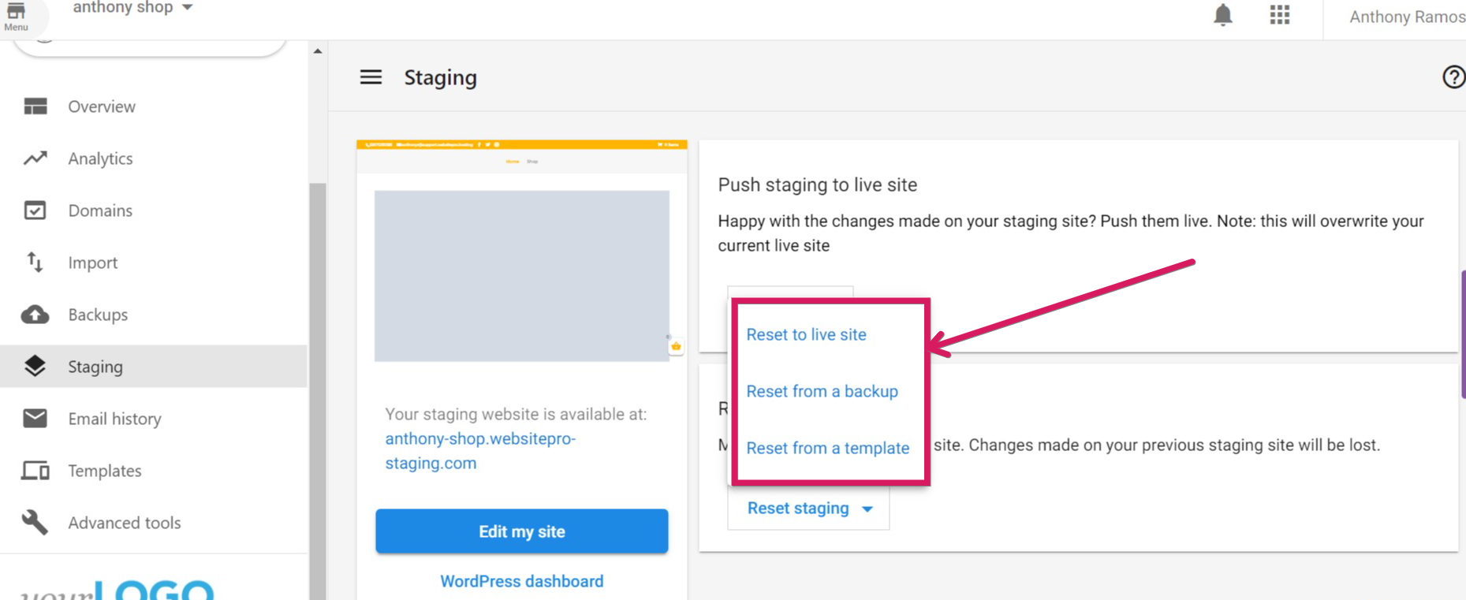Open Backups via the cloud icon
1466x600 pixels.
(x=35, y=314)
